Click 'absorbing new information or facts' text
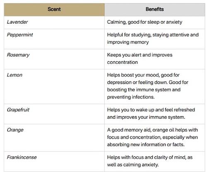 point(146,144)
